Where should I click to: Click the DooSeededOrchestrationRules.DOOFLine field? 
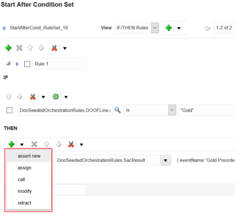(65, 110)
